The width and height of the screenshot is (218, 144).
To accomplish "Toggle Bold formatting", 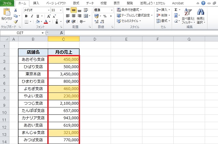I will pyautogui.click(x=26, y=16).
